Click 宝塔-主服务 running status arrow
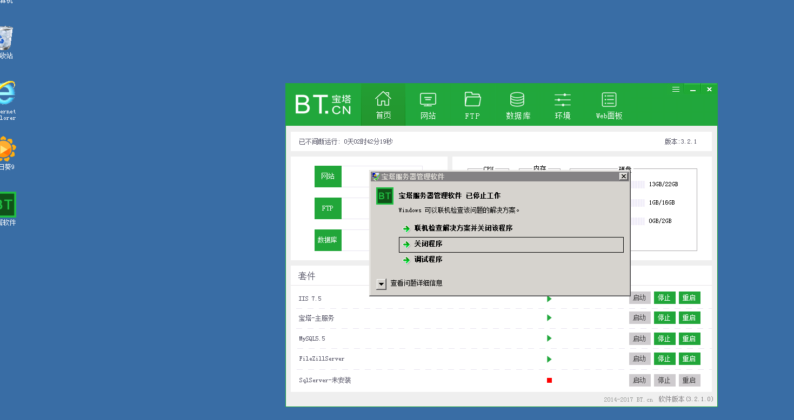794x420 pixels. [549, 318]
